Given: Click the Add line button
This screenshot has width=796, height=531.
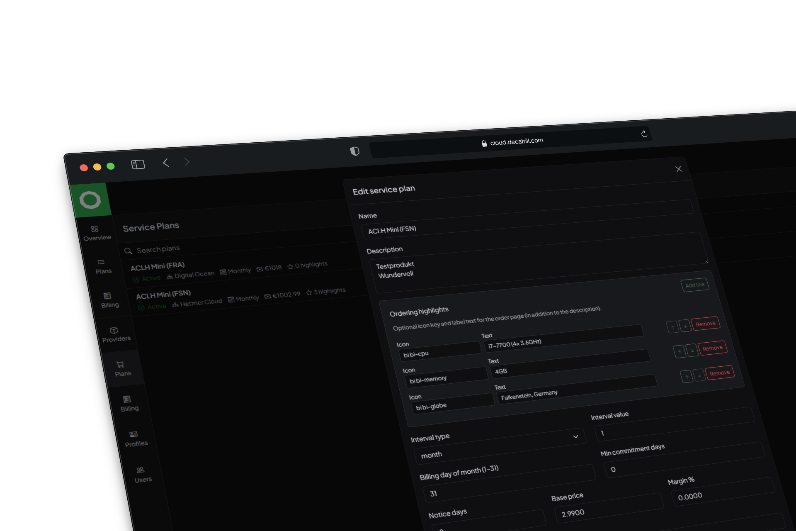Looking at the screenshot, I should point(695,285).
